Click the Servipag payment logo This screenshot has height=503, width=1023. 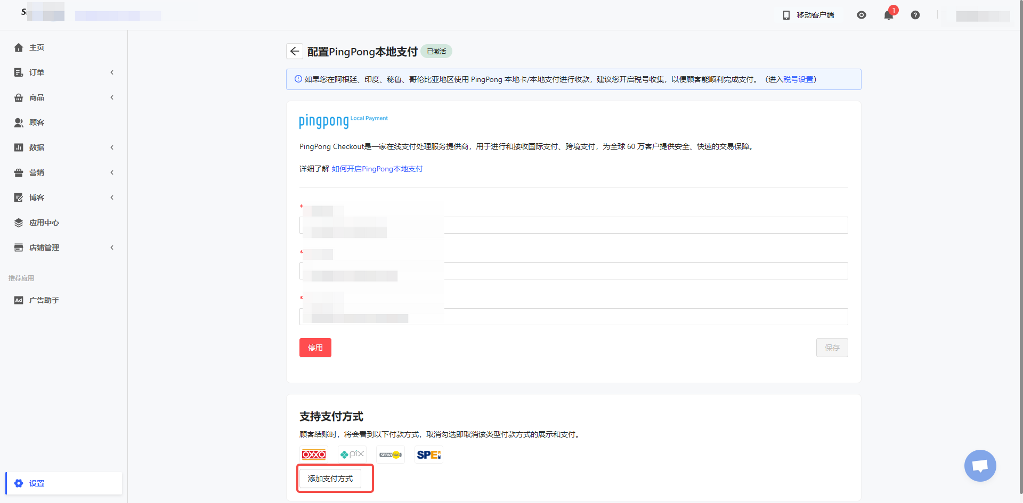391,455
